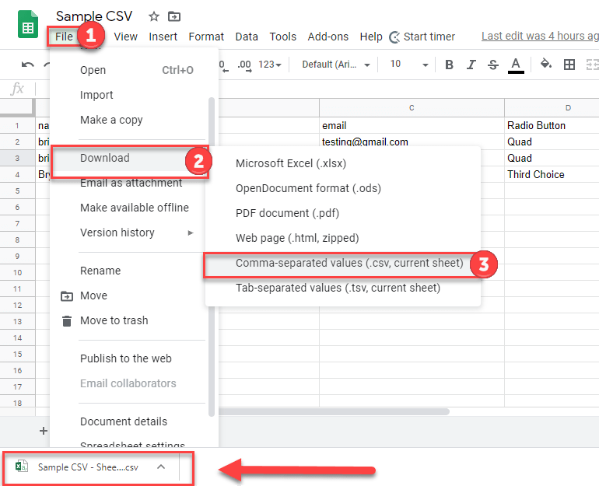The width and height of the screenshot is (599, 486).
Task: Download as Web page (.html, zipped)
Action: (342, 238)
